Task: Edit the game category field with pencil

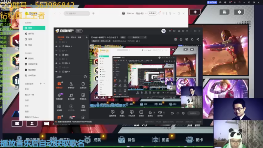Action: pyautogui.click(x=137, y=37)
